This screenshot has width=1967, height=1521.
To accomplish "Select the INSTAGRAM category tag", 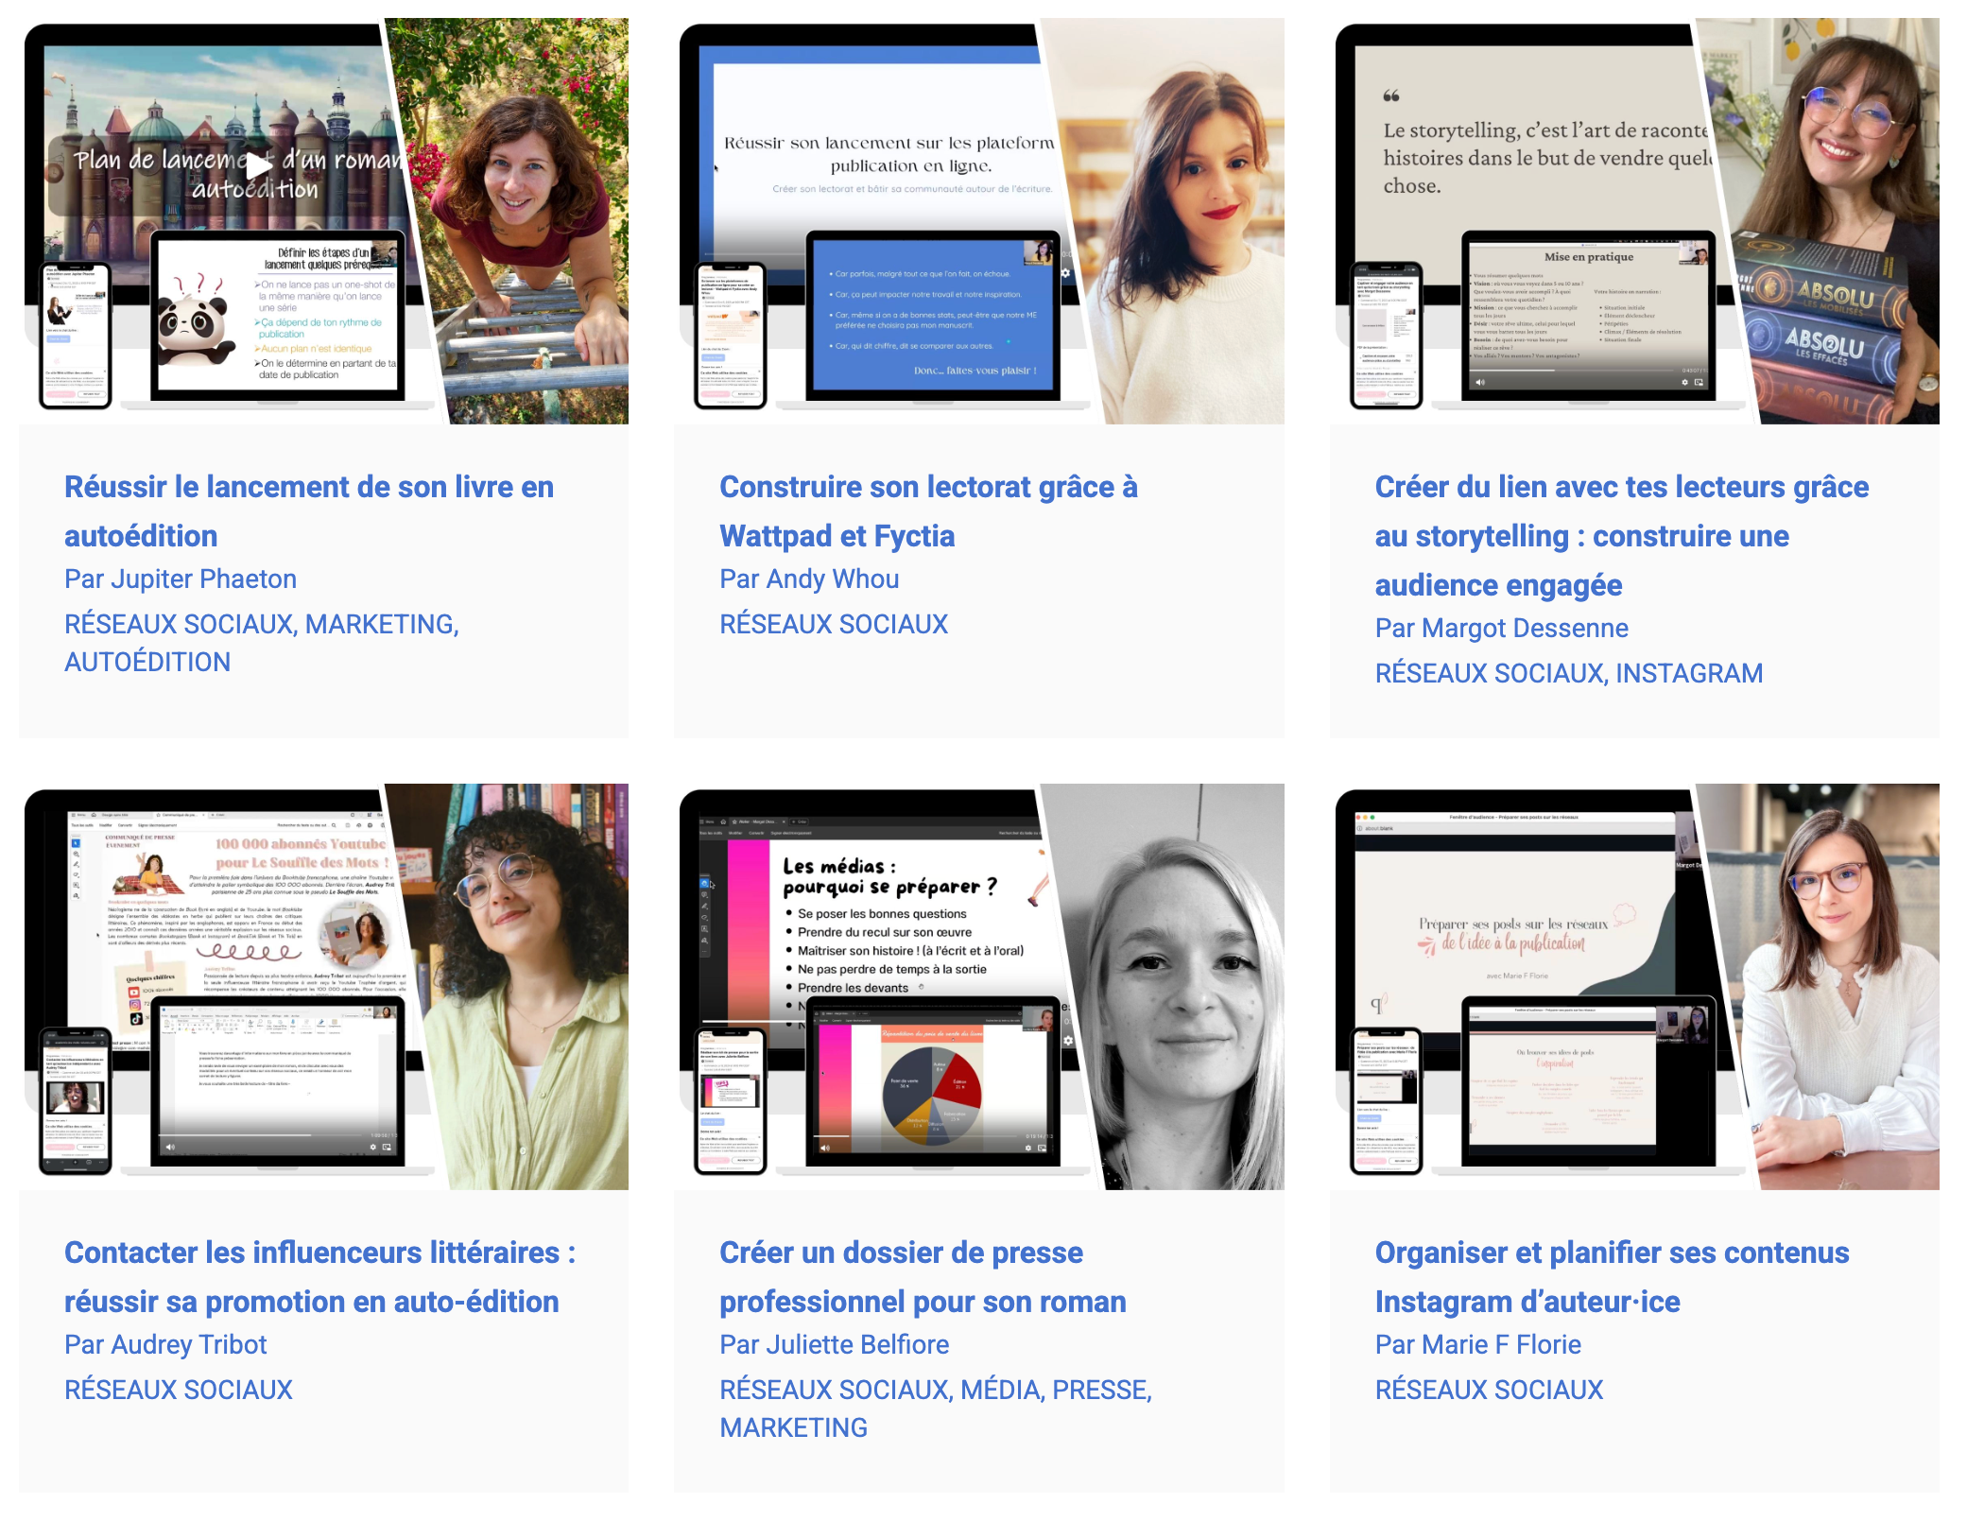I will (1688, 673).
